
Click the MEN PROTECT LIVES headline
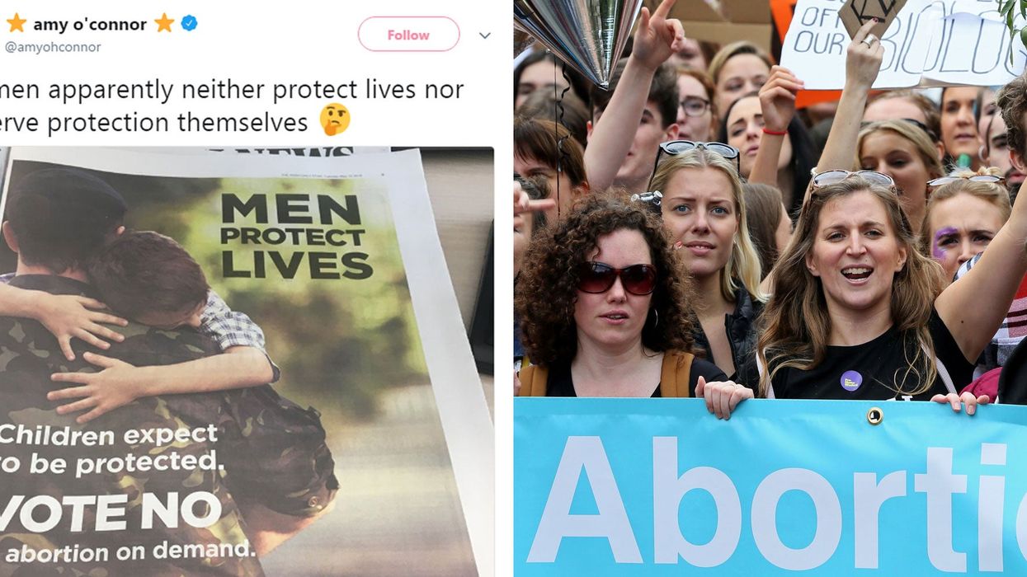(296, 236)
